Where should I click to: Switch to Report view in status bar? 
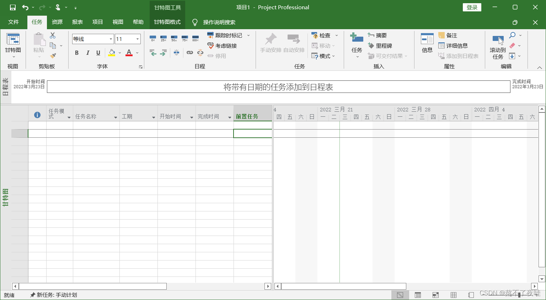[471, 295]
